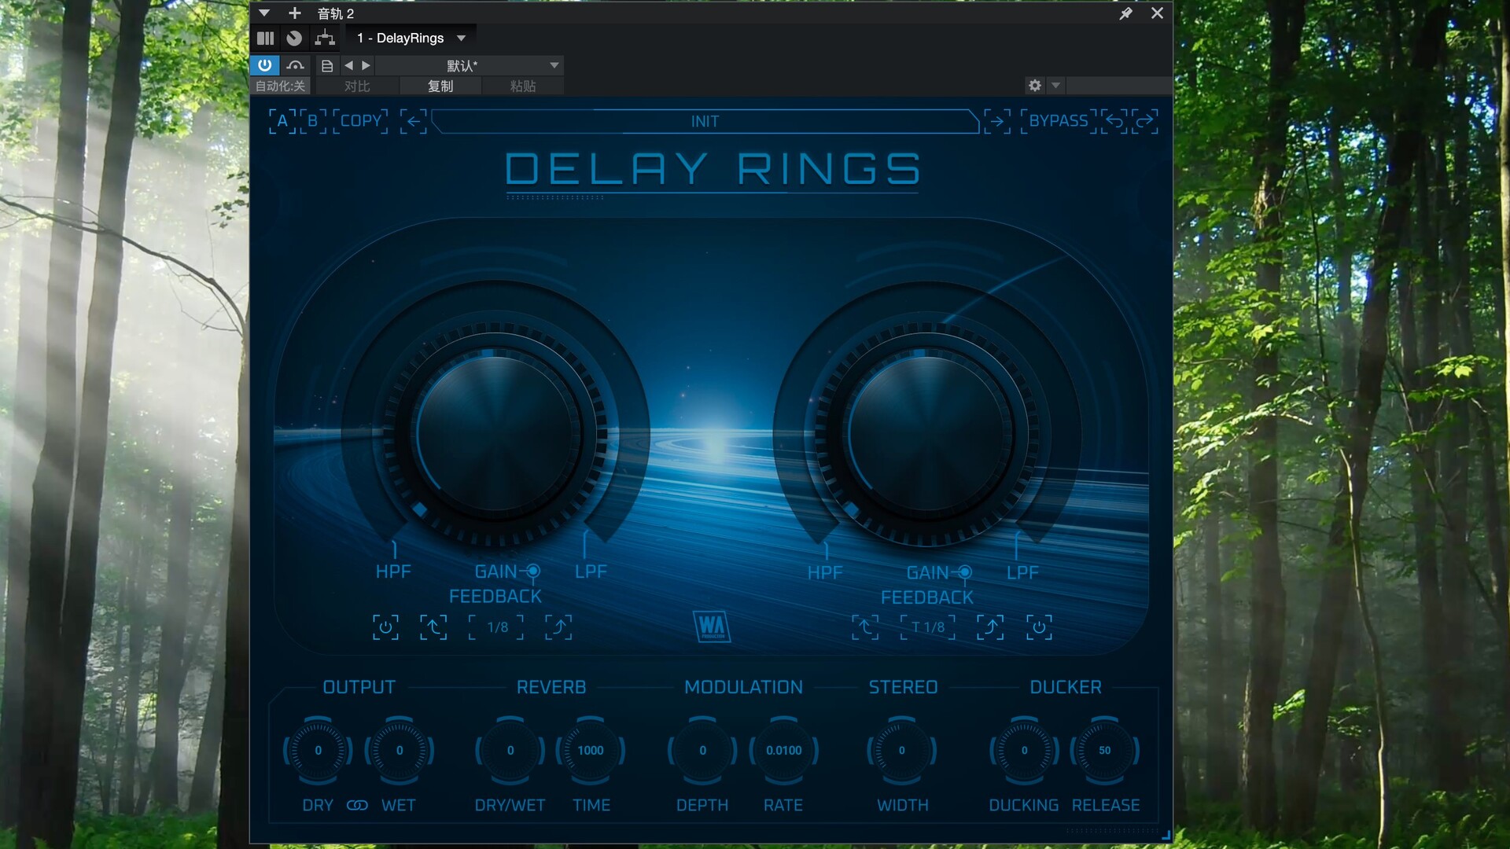Open the channel editor mixer-bars icon
This screenshot has height=849, width=1510.
pos(265,38)
